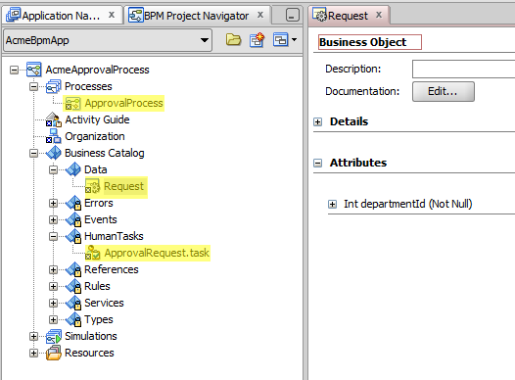
Task: Expand the References module node
Action: pos(53,270)
